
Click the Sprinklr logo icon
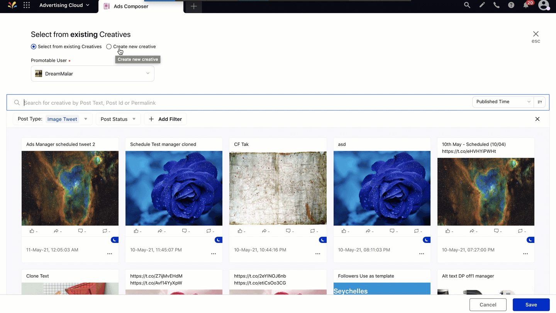12,5
